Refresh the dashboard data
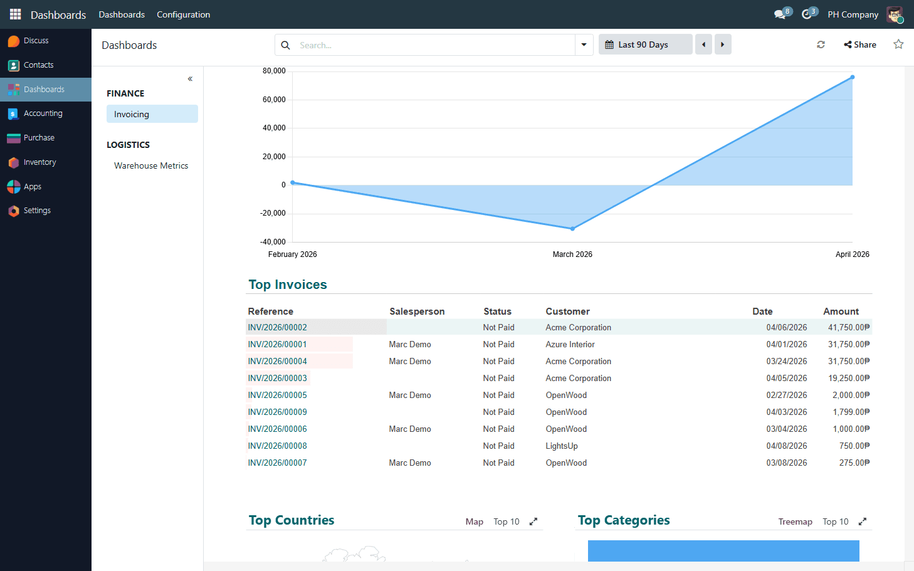 pos(821,45)
